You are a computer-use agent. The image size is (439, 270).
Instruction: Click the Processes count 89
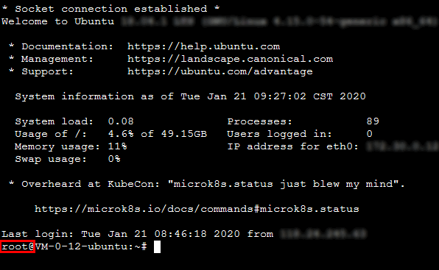[x=373, y=121]
